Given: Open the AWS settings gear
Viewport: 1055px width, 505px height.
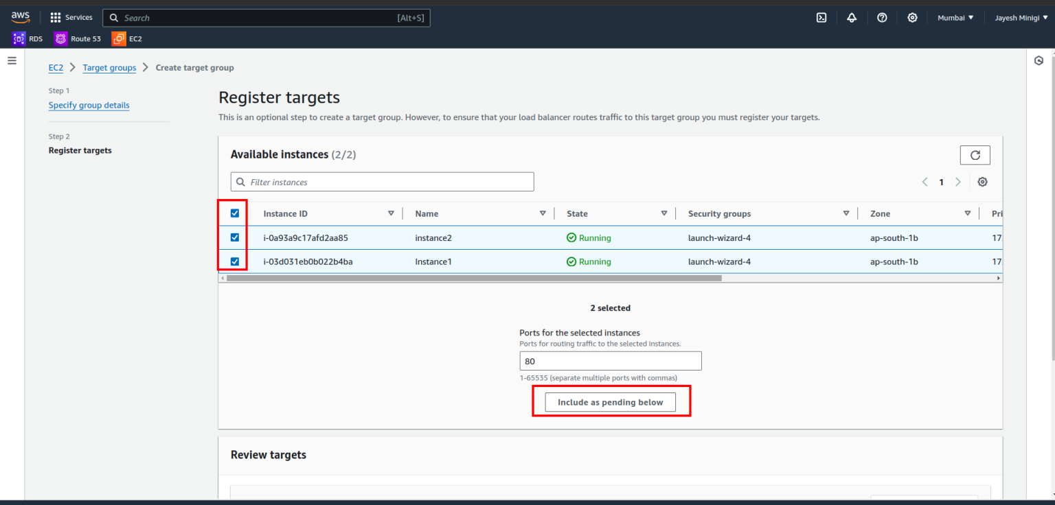Looking at the screenshot, I should coord(912,17).
